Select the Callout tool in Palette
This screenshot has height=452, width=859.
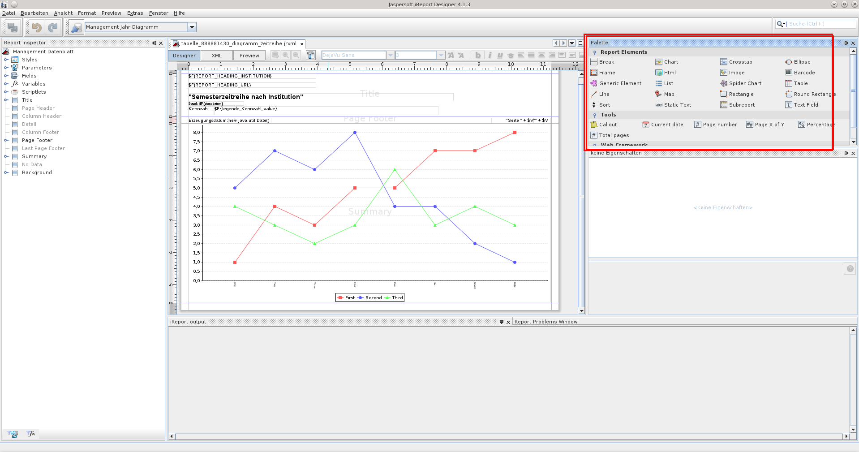click(604, 125)
